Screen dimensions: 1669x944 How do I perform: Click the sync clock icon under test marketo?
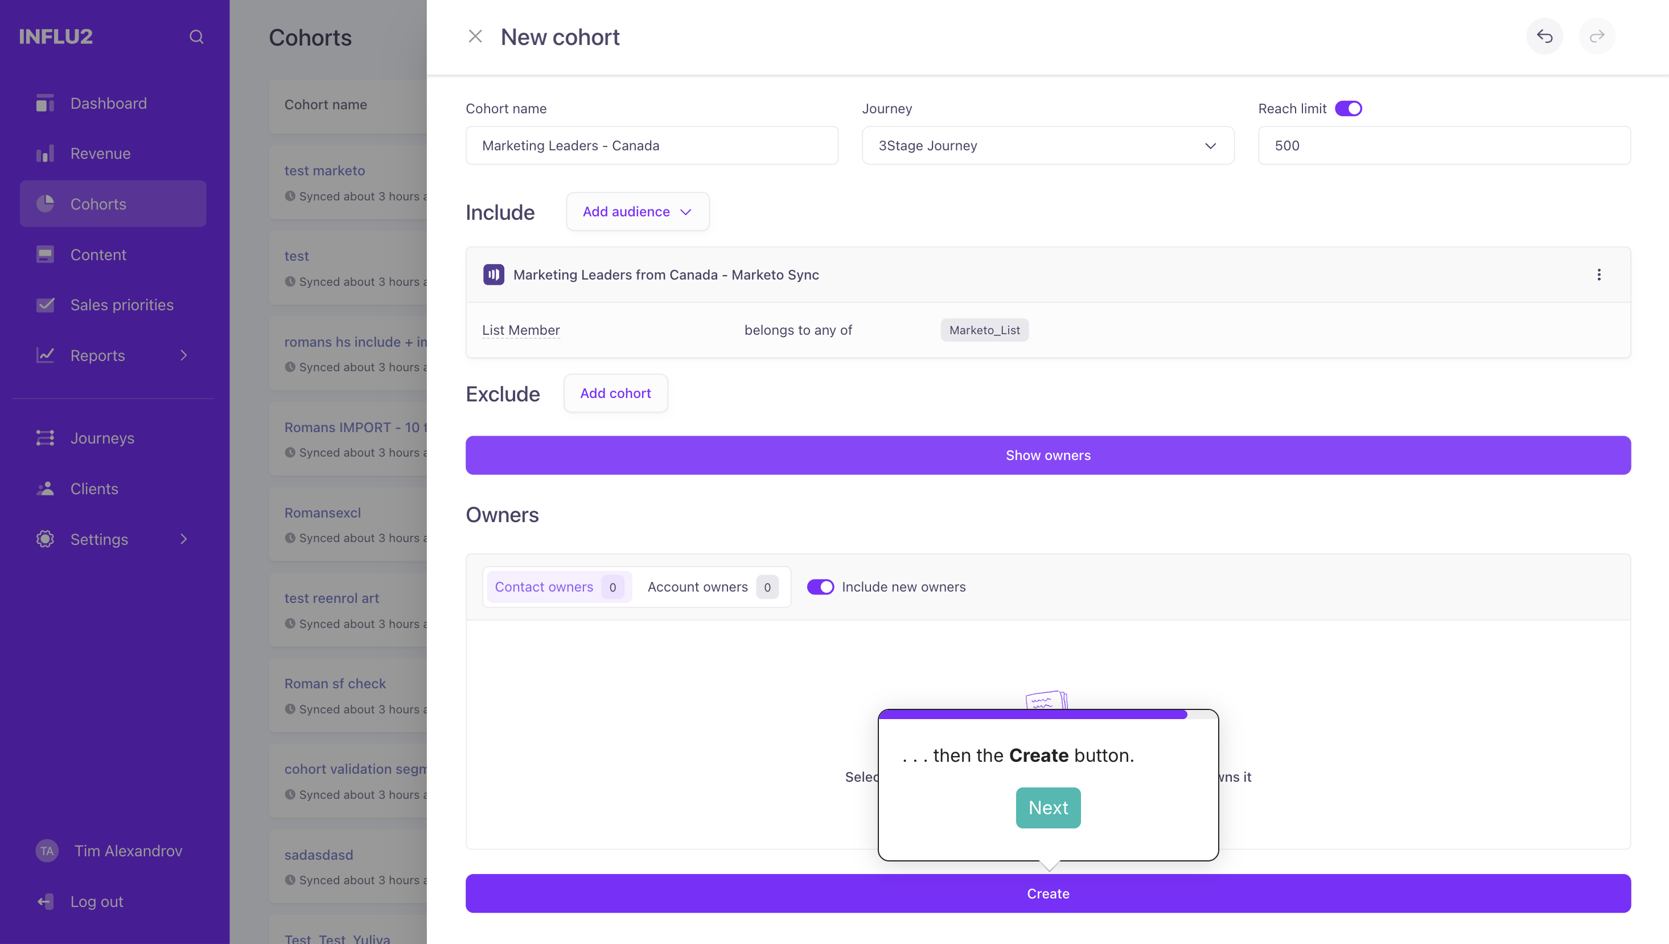tap(290, 196)
